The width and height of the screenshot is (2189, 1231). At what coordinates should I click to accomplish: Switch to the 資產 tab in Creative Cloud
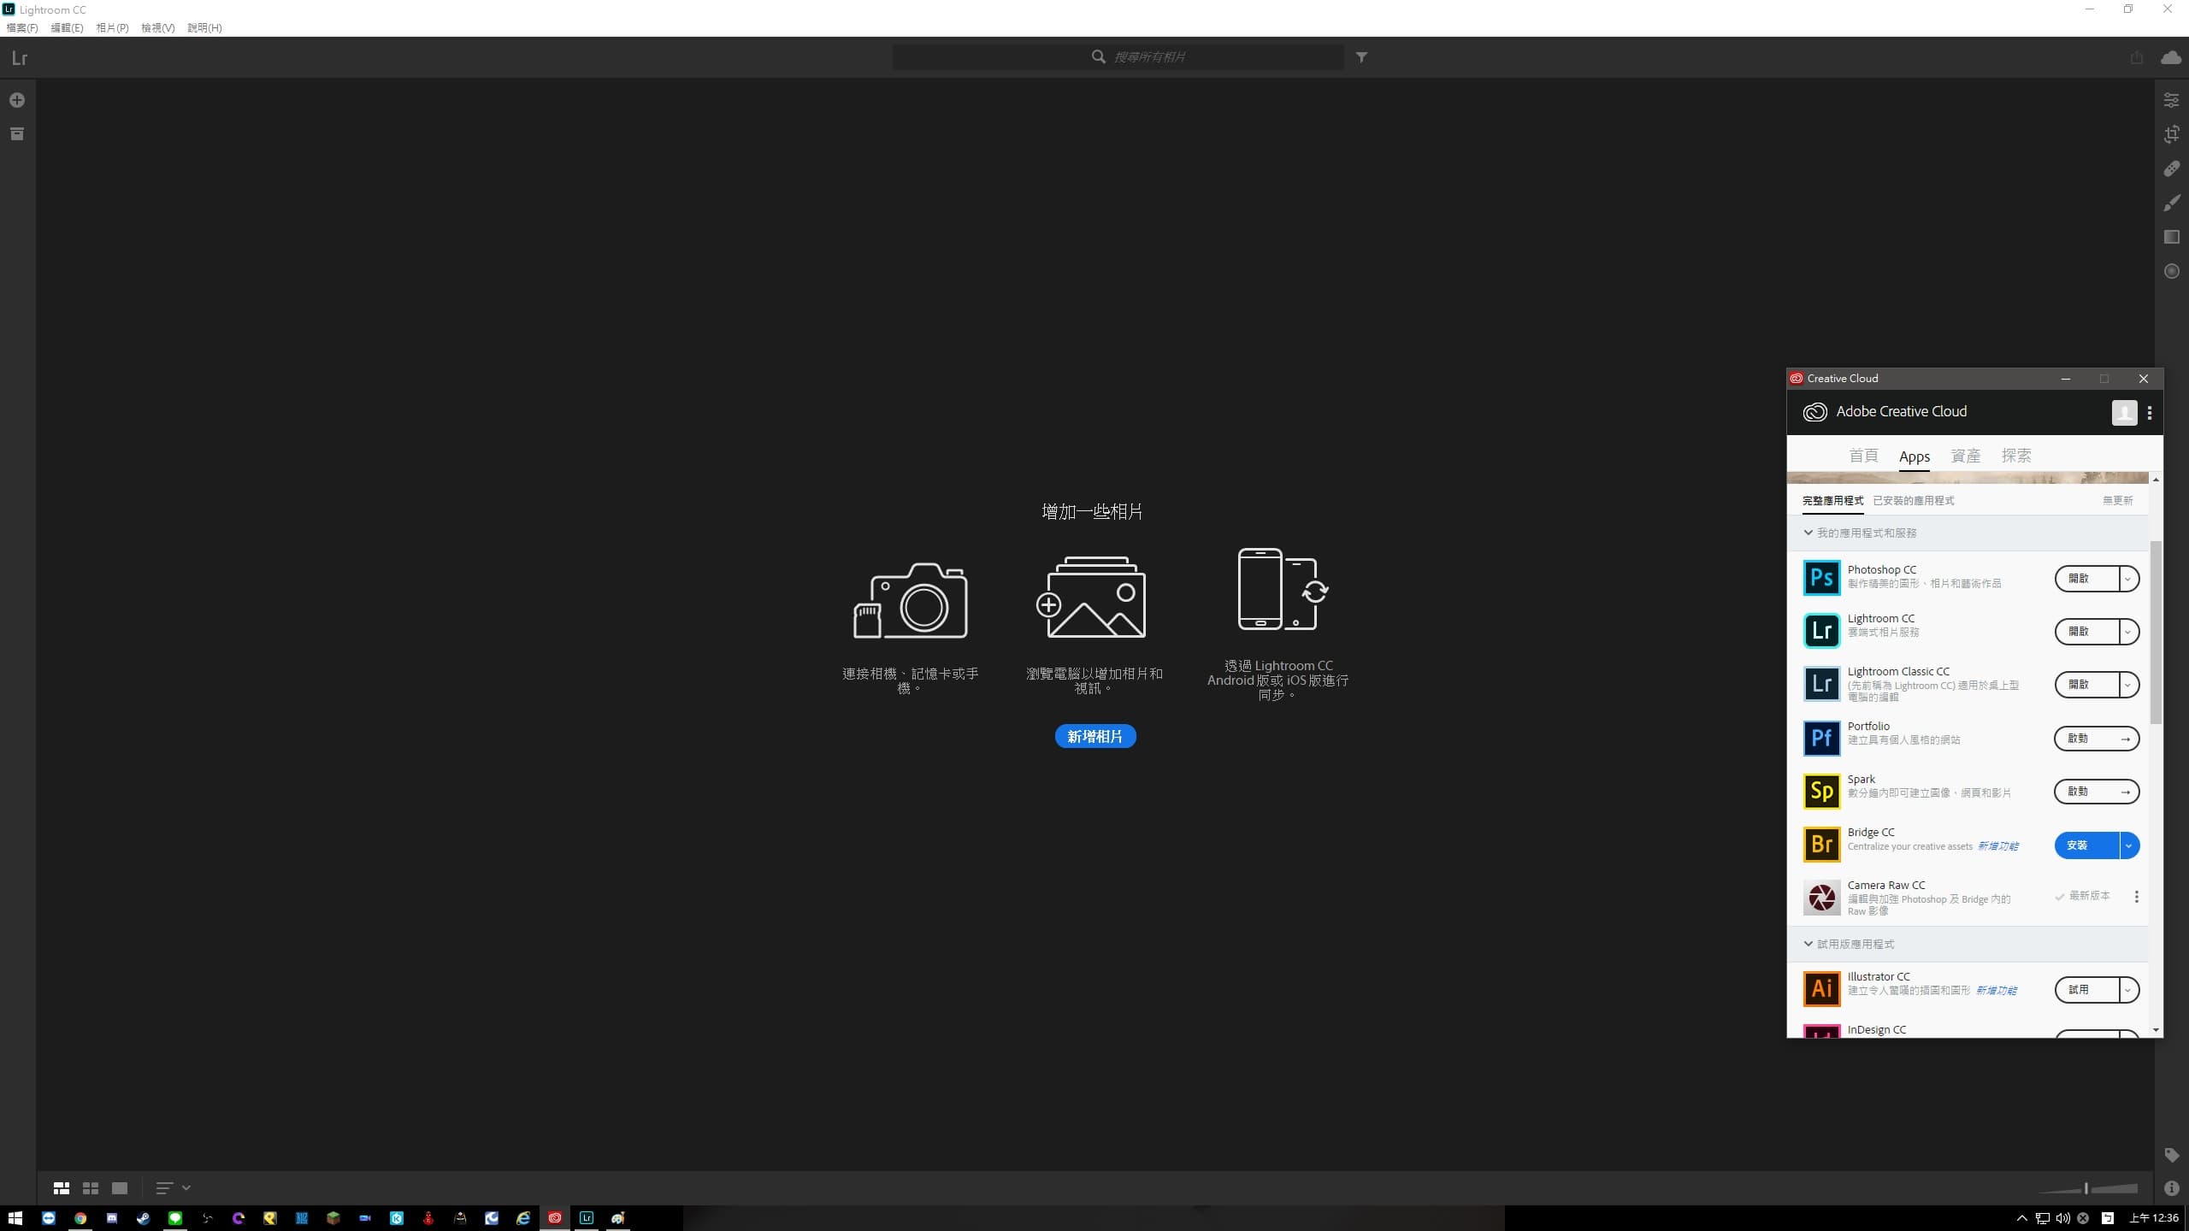click(1965, 456)
